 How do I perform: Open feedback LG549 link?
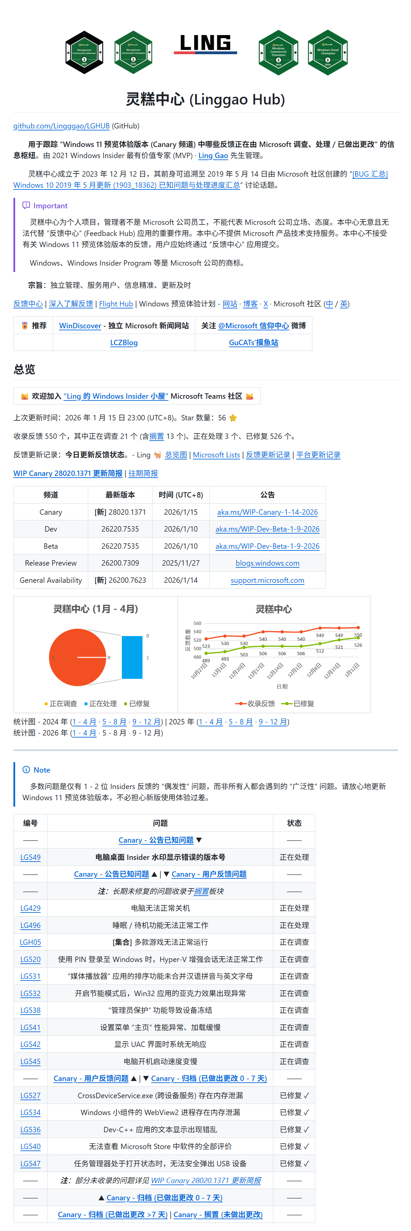(30, 857)
